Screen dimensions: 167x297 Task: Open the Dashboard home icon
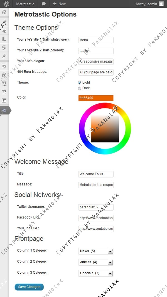(4, 12)
